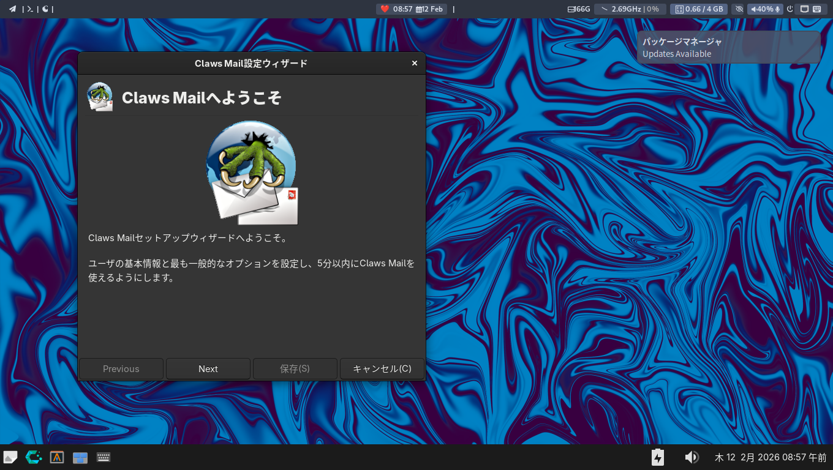The image size is (833, 470).
Task: Click the first white icon in the bottom taskbar
Action: click(x=10, y=457)
